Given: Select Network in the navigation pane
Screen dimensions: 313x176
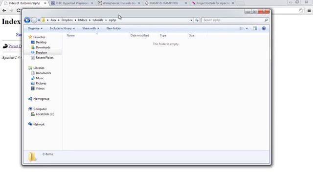Looking at the screenshot, I should tap(39, 124).
